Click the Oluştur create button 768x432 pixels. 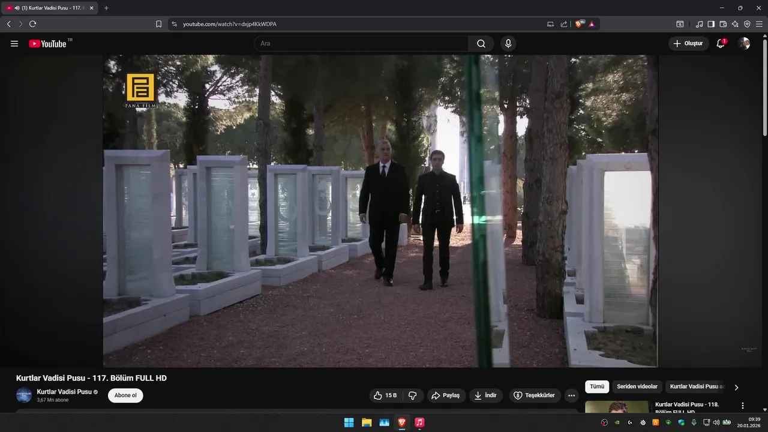[x=688, y=44]
